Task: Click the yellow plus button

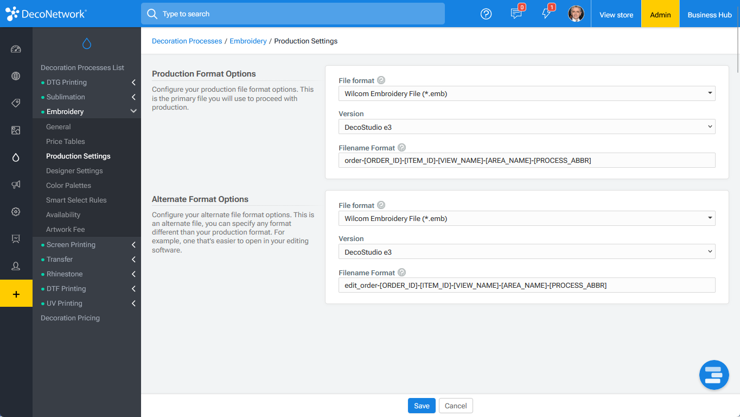Action: pyautogui.click(x=16, y=294)
